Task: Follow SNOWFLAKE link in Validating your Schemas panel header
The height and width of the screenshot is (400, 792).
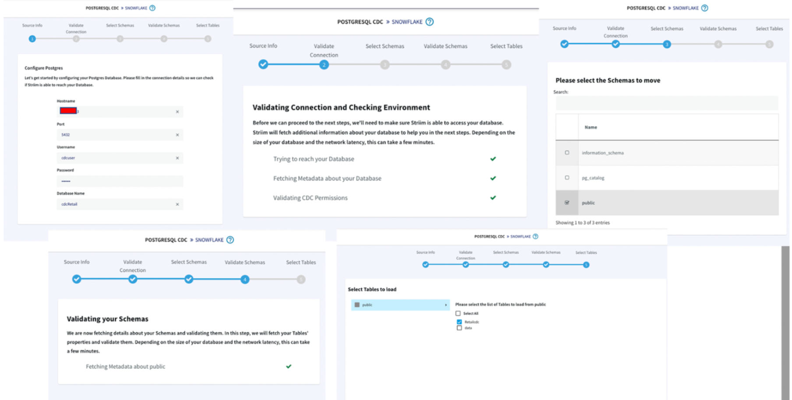Action: (209, 240)
